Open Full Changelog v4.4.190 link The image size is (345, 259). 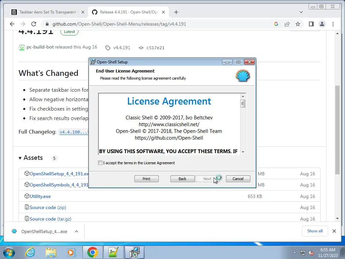[x=74, y=132]
